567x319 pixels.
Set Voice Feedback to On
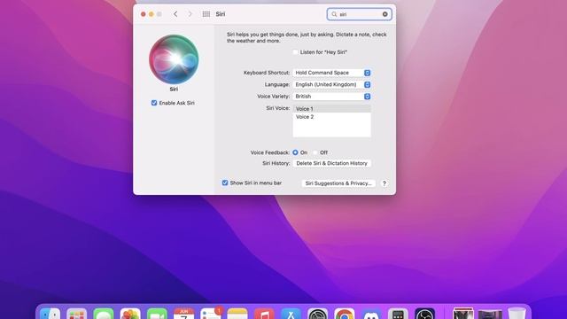295,152
